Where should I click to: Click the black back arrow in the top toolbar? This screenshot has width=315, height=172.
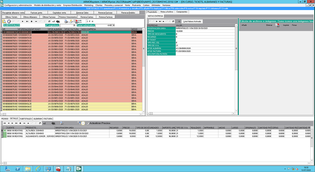[x=58, y=21]
